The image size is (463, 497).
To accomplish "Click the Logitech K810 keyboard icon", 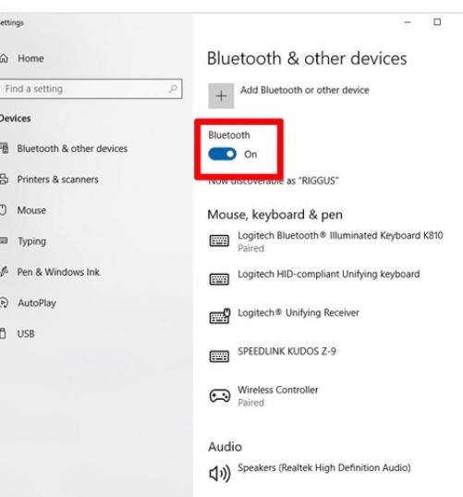I will [219, 241].
